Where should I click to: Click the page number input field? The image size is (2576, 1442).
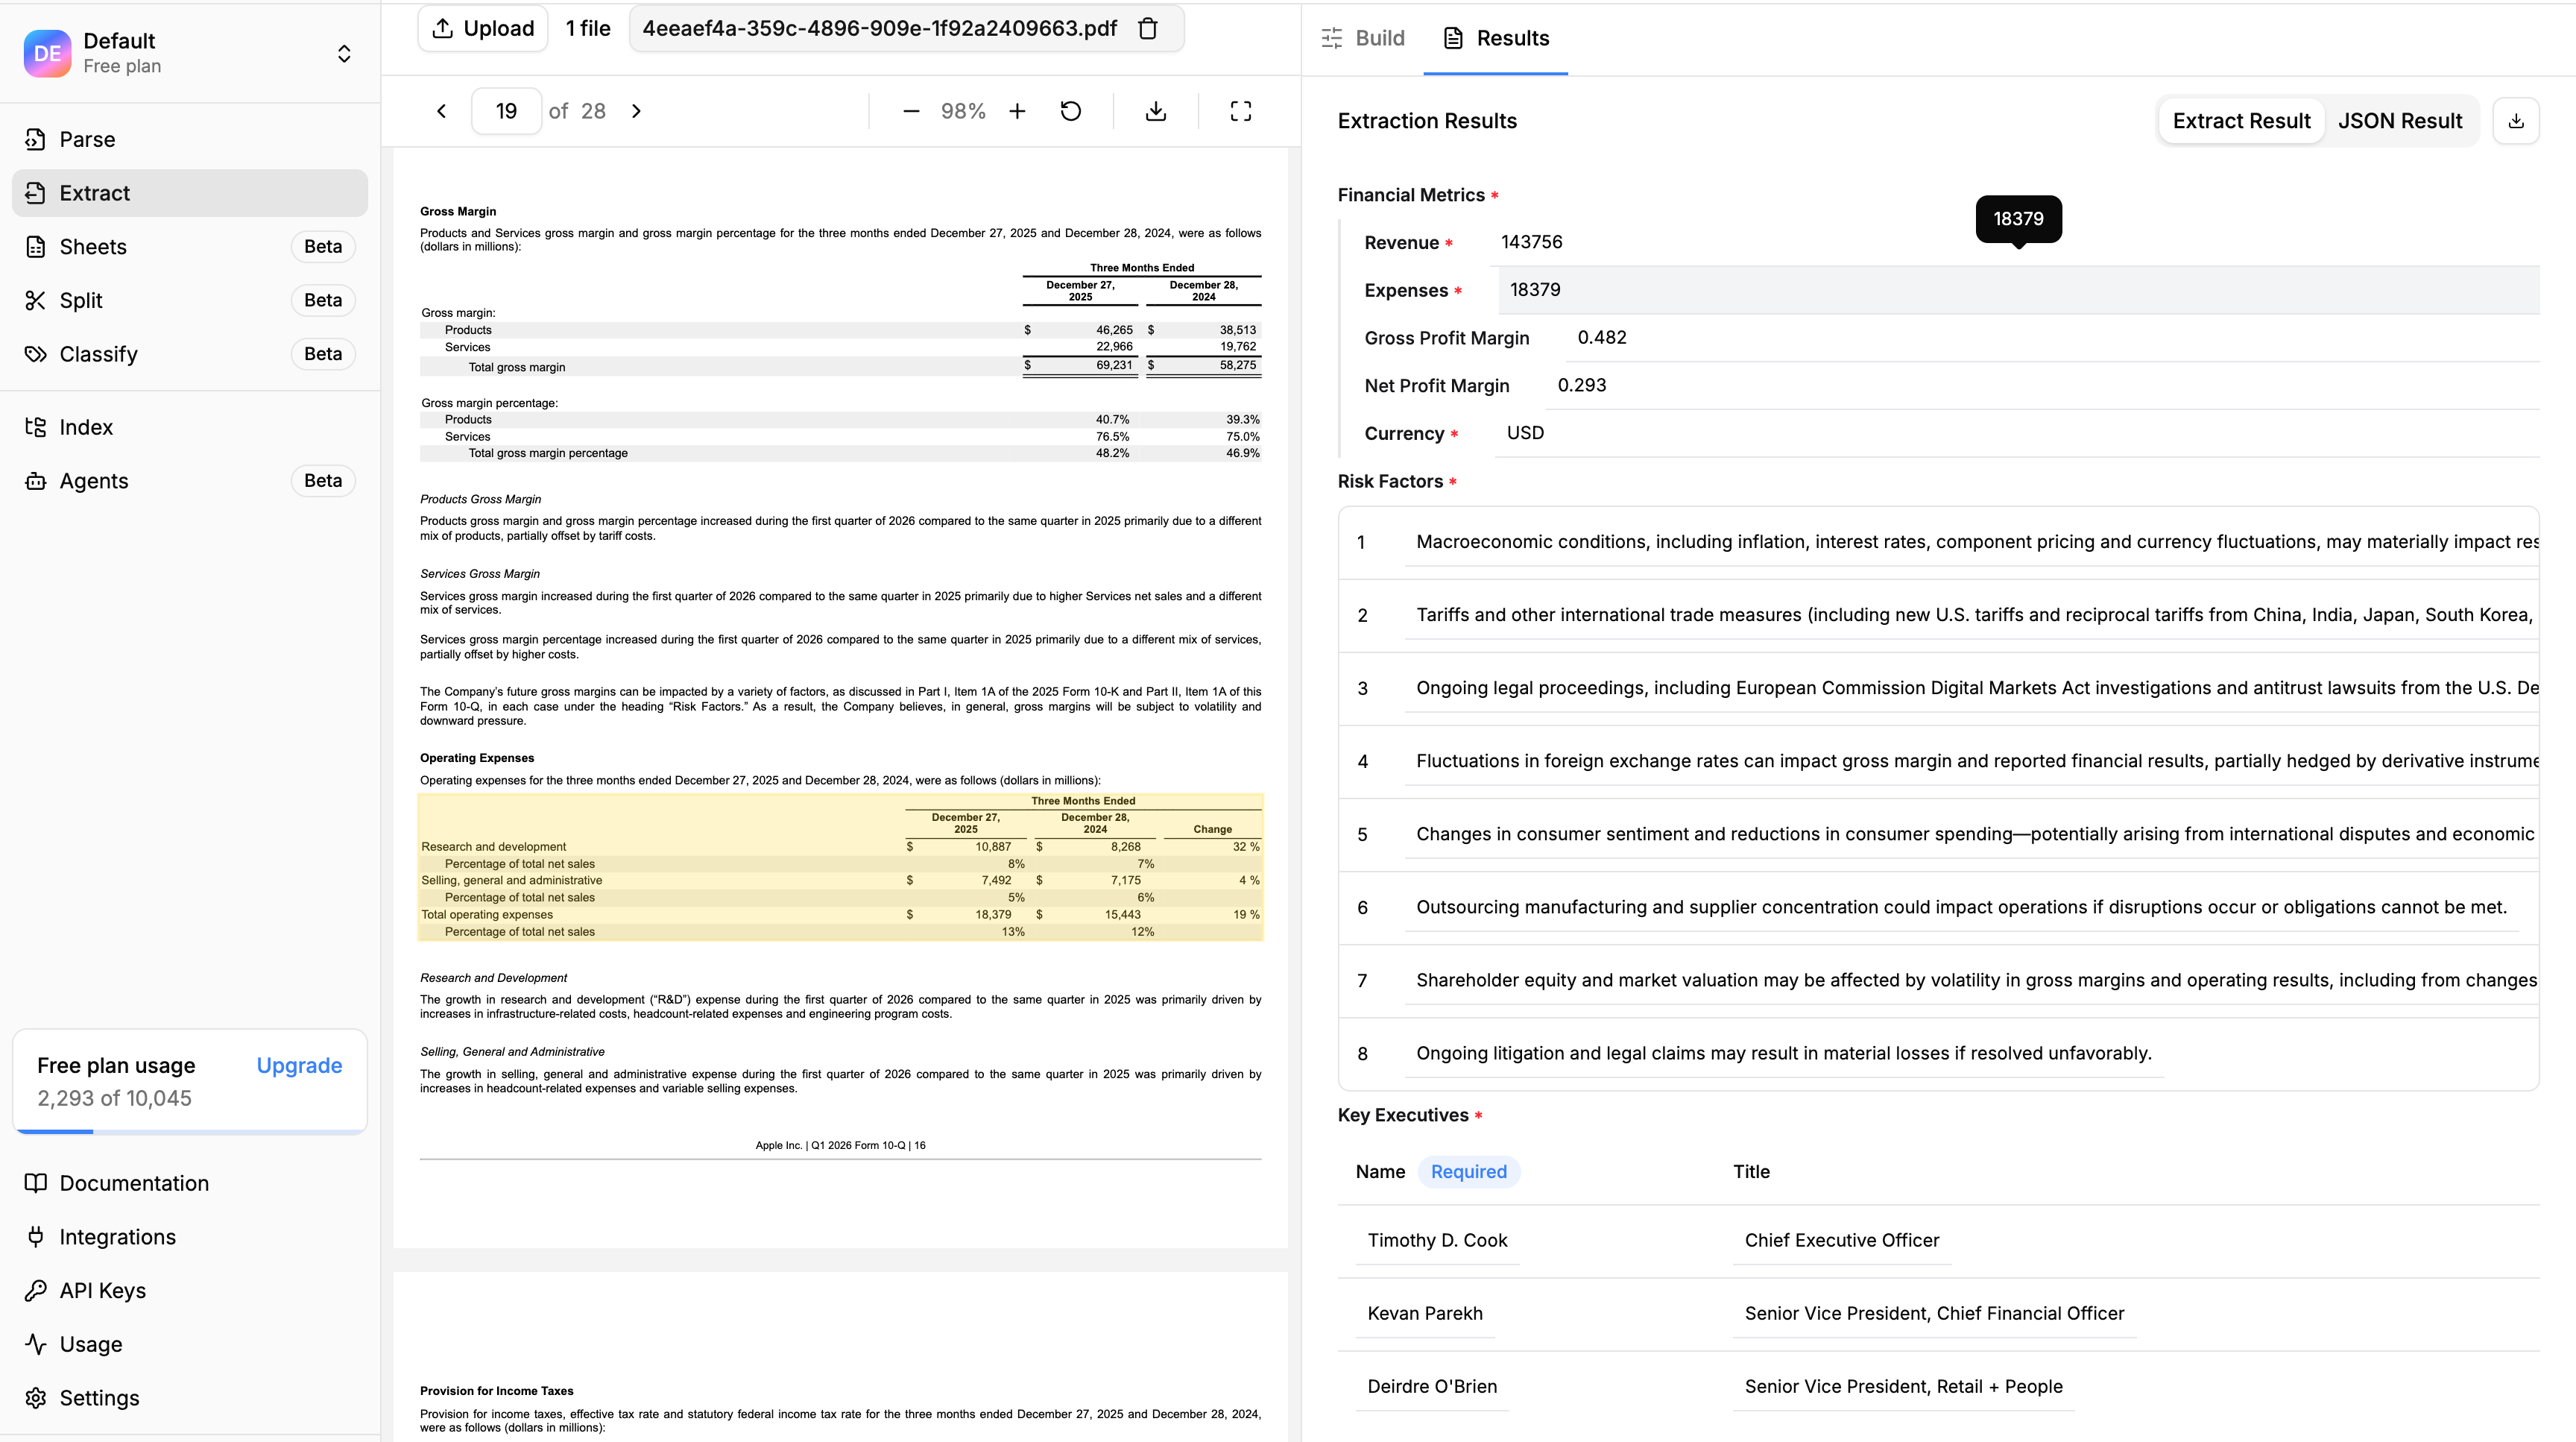(x=506, y=111)
